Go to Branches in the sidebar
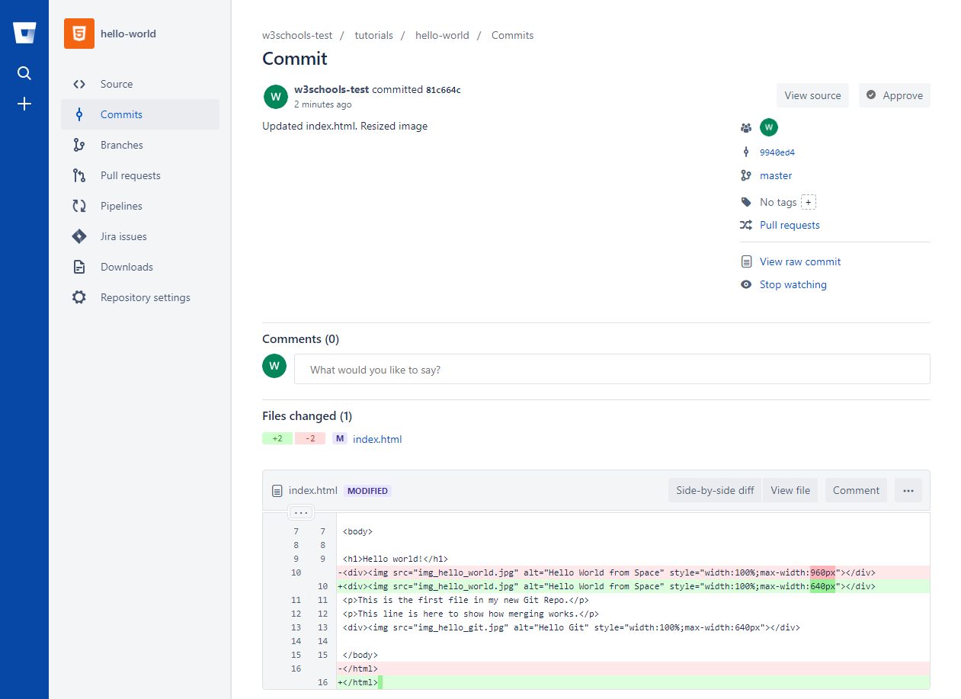Screen dimensions: 961x699 click(x=122, y=145)
